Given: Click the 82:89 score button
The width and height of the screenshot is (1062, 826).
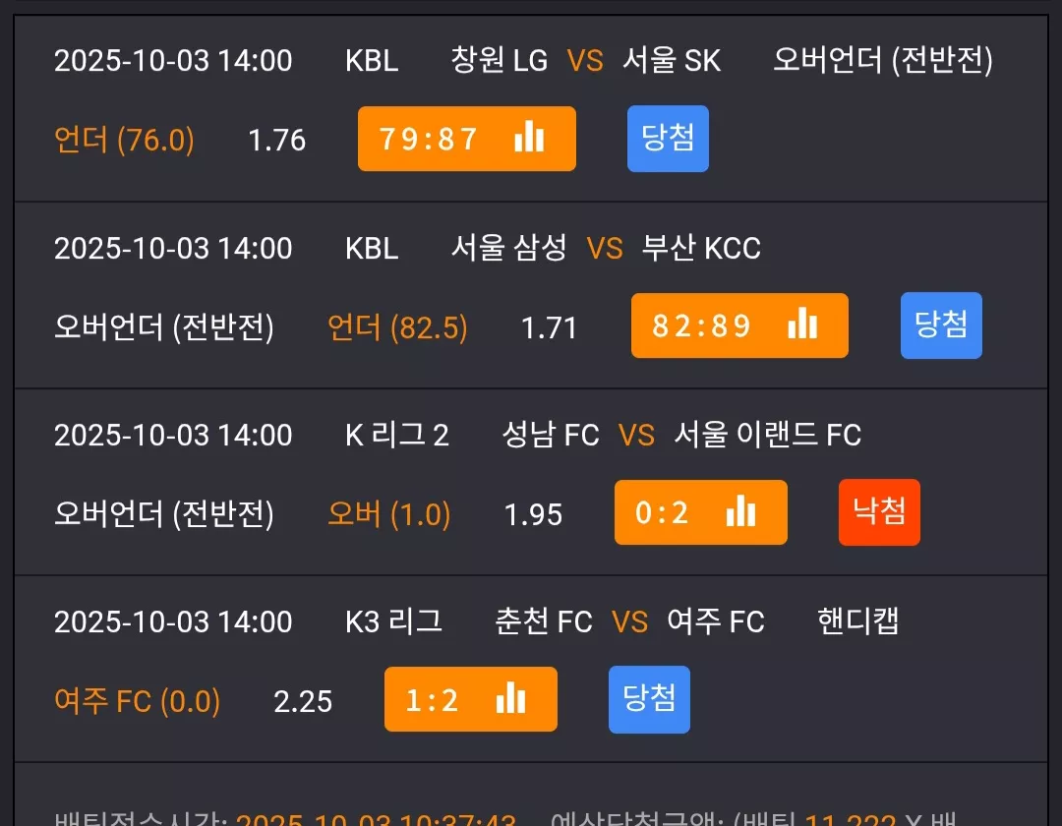Looking at the screenshot, I should (739, 325).
